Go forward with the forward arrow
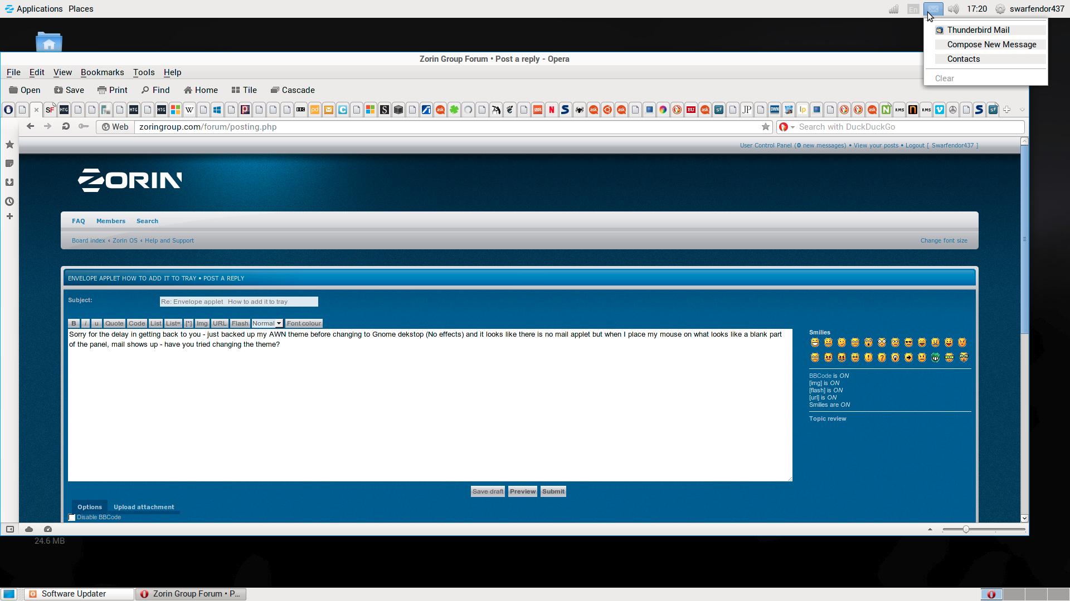Image resolution: width=1070 pixels, height=601 pixels. pos(47,127)
